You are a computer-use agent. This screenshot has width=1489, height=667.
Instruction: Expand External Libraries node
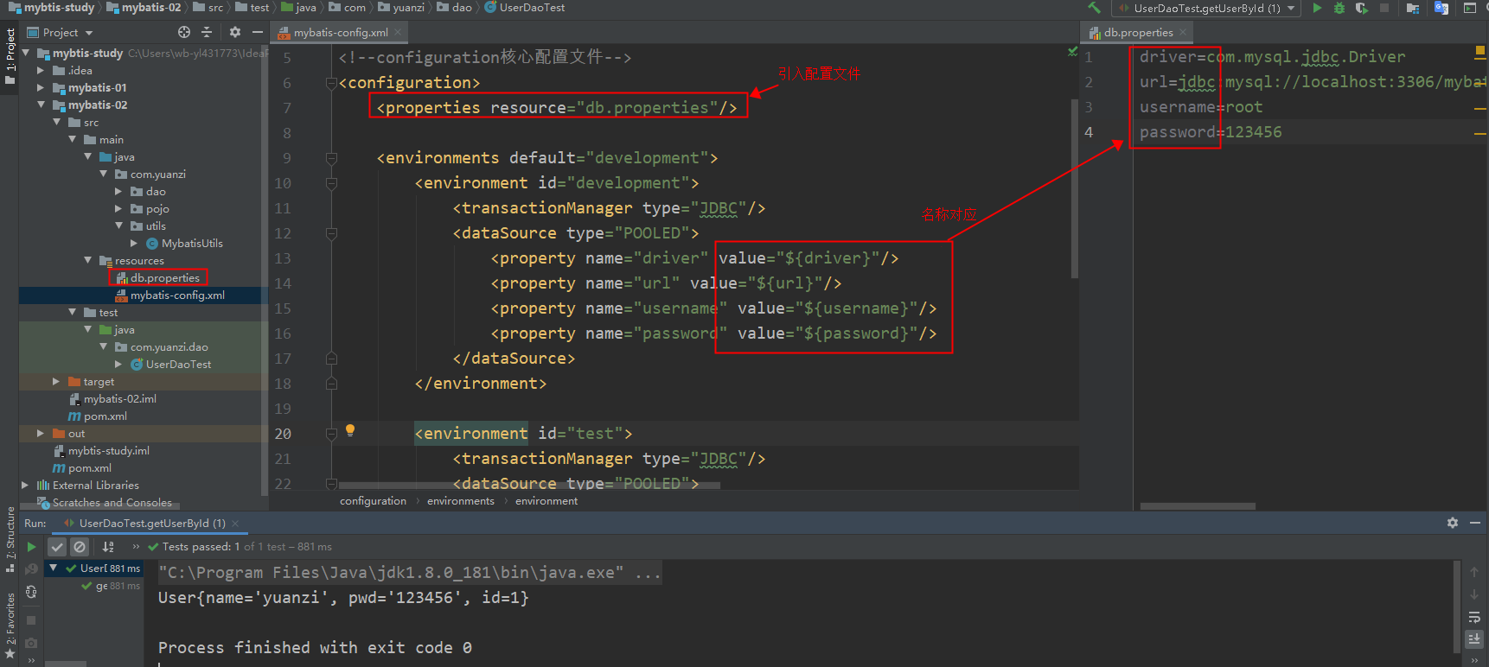point(25,485)
